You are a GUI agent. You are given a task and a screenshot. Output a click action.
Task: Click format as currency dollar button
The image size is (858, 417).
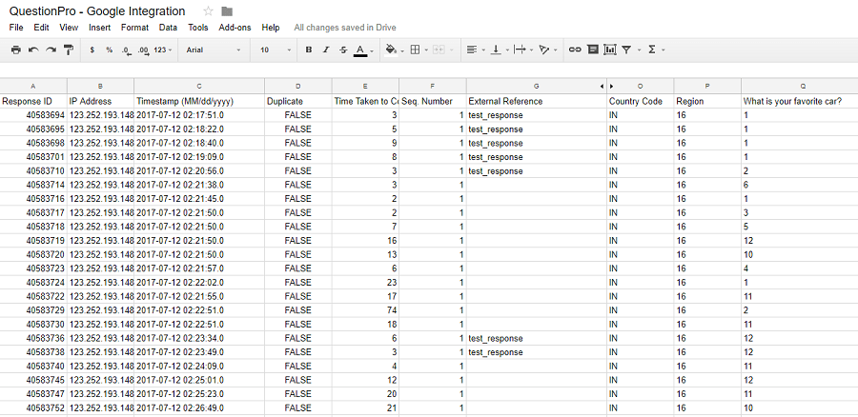(92, 50)
